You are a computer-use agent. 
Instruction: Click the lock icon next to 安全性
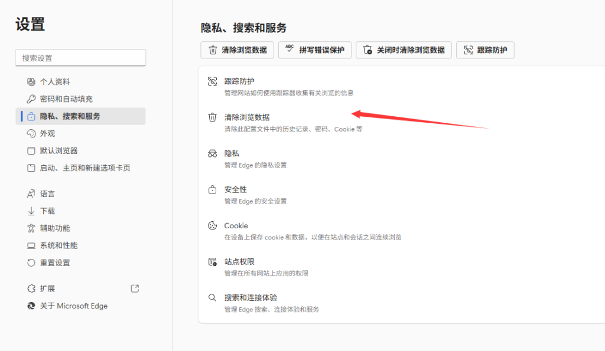coord(212,190)
